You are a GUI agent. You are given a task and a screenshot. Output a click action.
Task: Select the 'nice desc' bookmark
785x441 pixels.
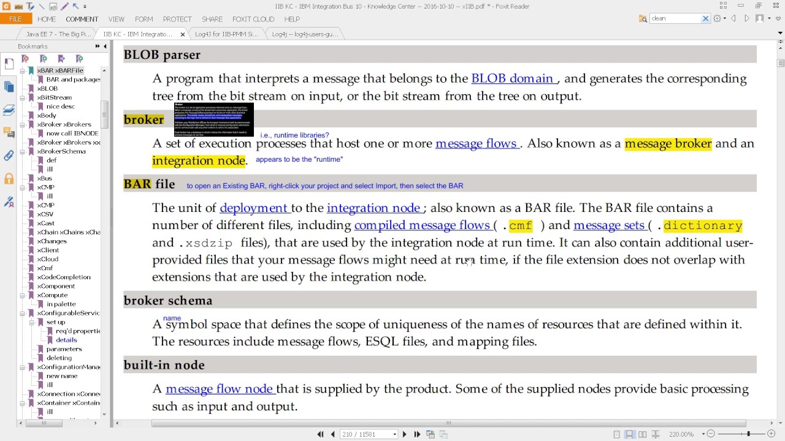tap(60, 107)
